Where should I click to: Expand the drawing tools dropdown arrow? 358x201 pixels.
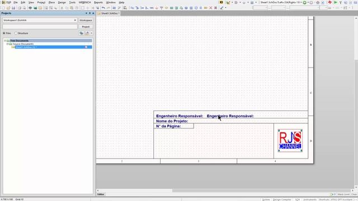point(225,8)
